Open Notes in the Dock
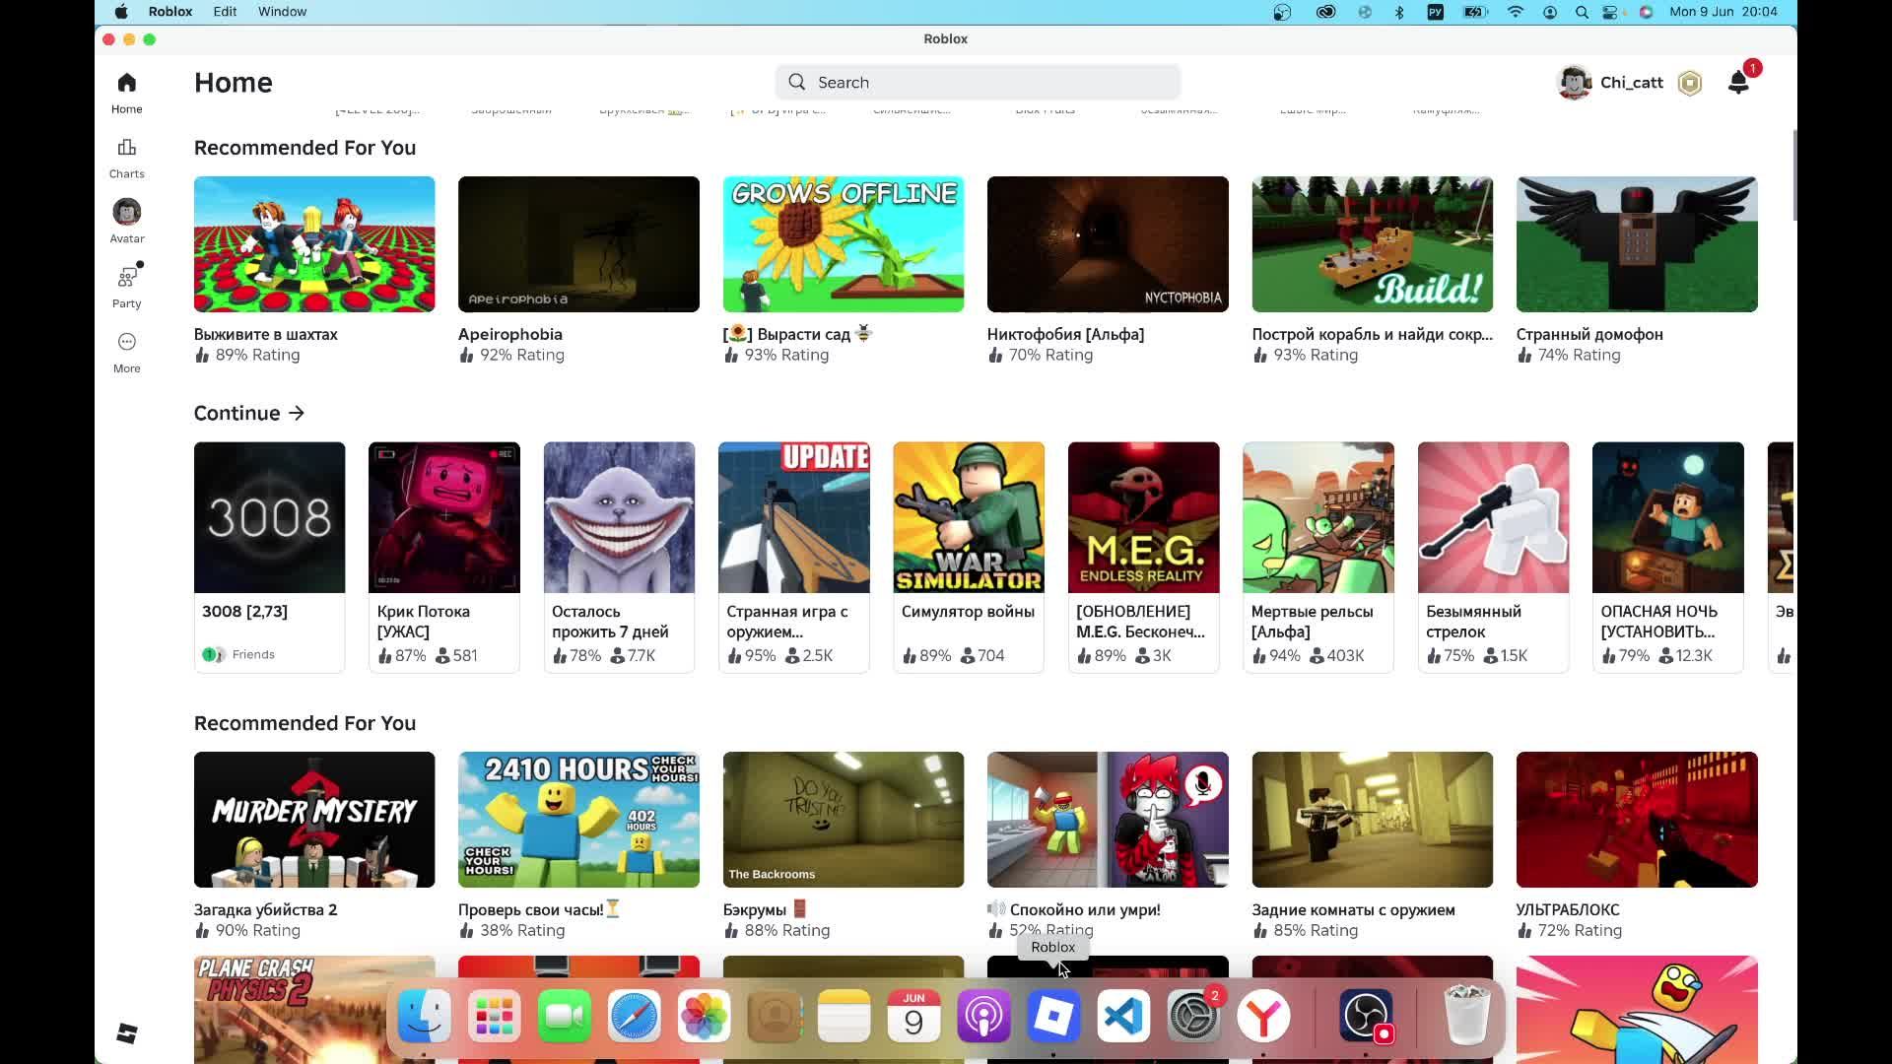This screenshot has height=1064, width=1892. [x=845, y=1016]
